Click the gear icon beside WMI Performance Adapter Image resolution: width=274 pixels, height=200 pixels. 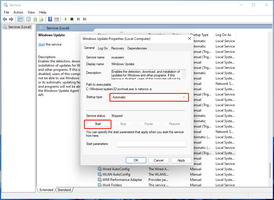[x=100, y=180]
